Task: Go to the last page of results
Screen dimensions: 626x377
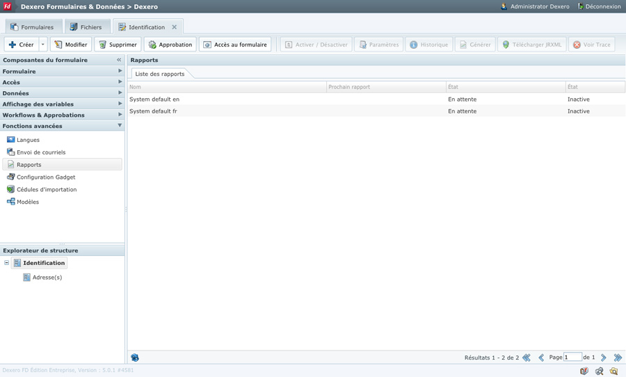Action: click(x=618, y=358)
